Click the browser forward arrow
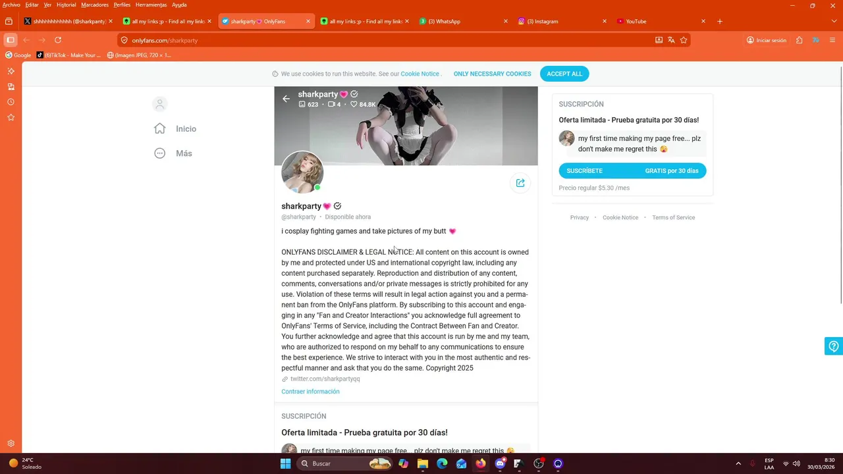 click(x=42, y=40)
